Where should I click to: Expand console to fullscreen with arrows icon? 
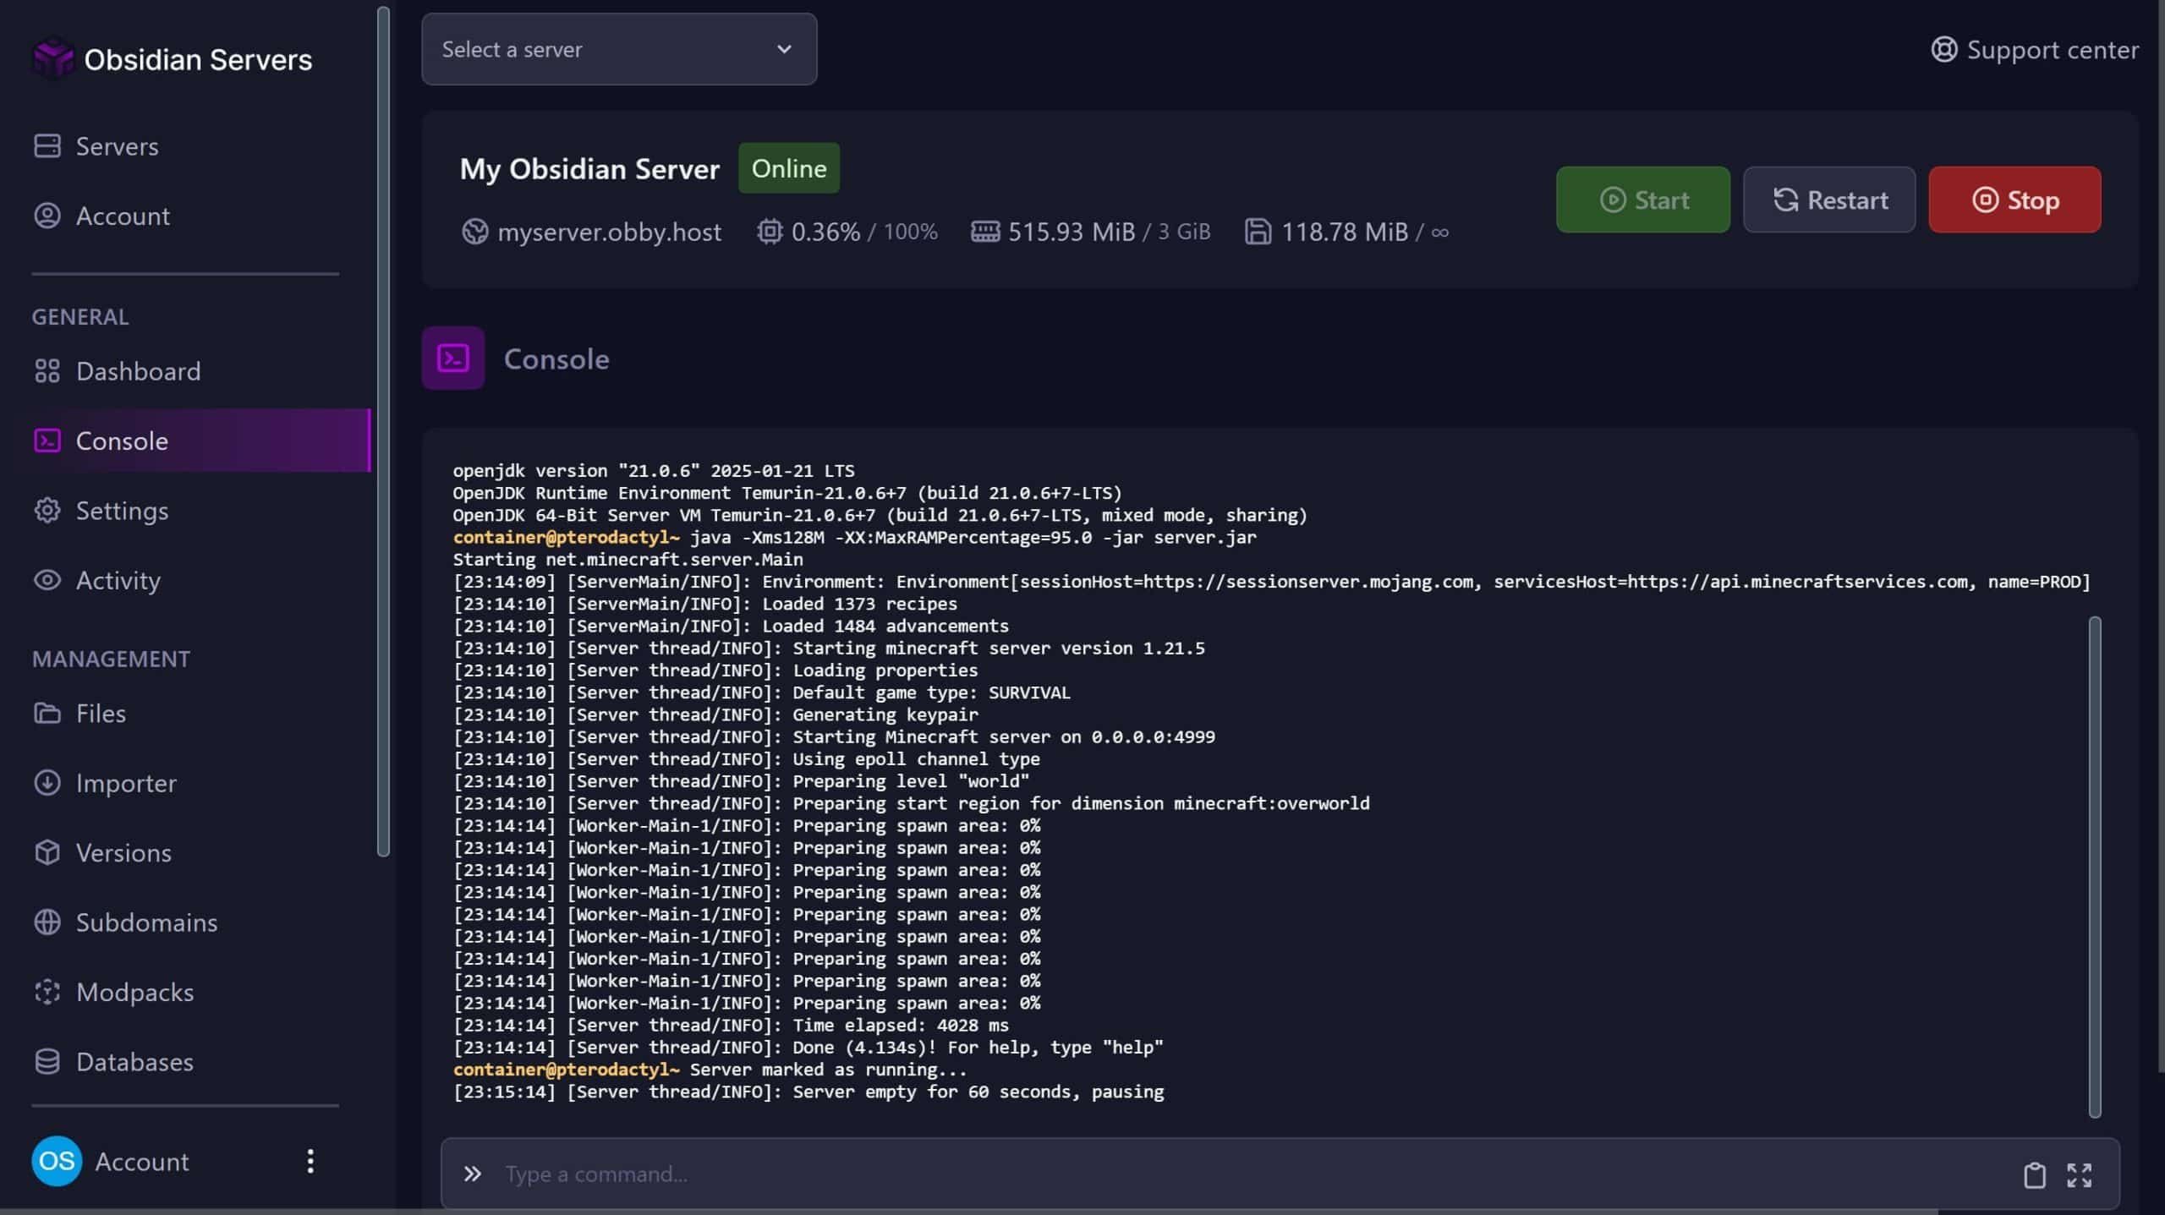coord(2081,1174)
